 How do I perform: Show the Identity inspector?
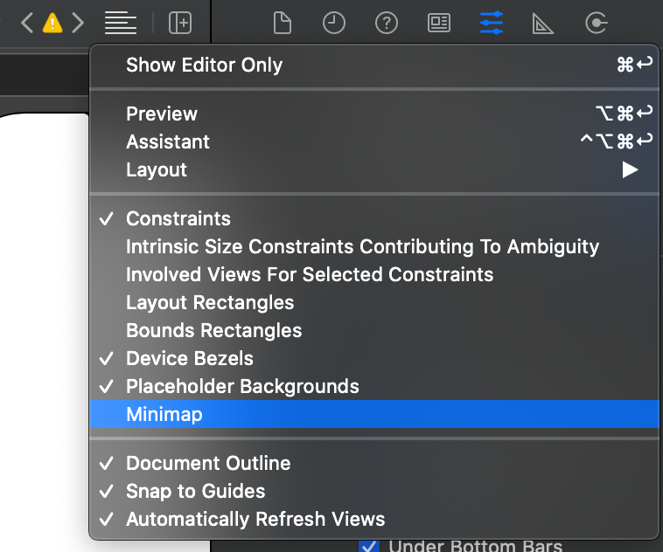tap(439, 23)
